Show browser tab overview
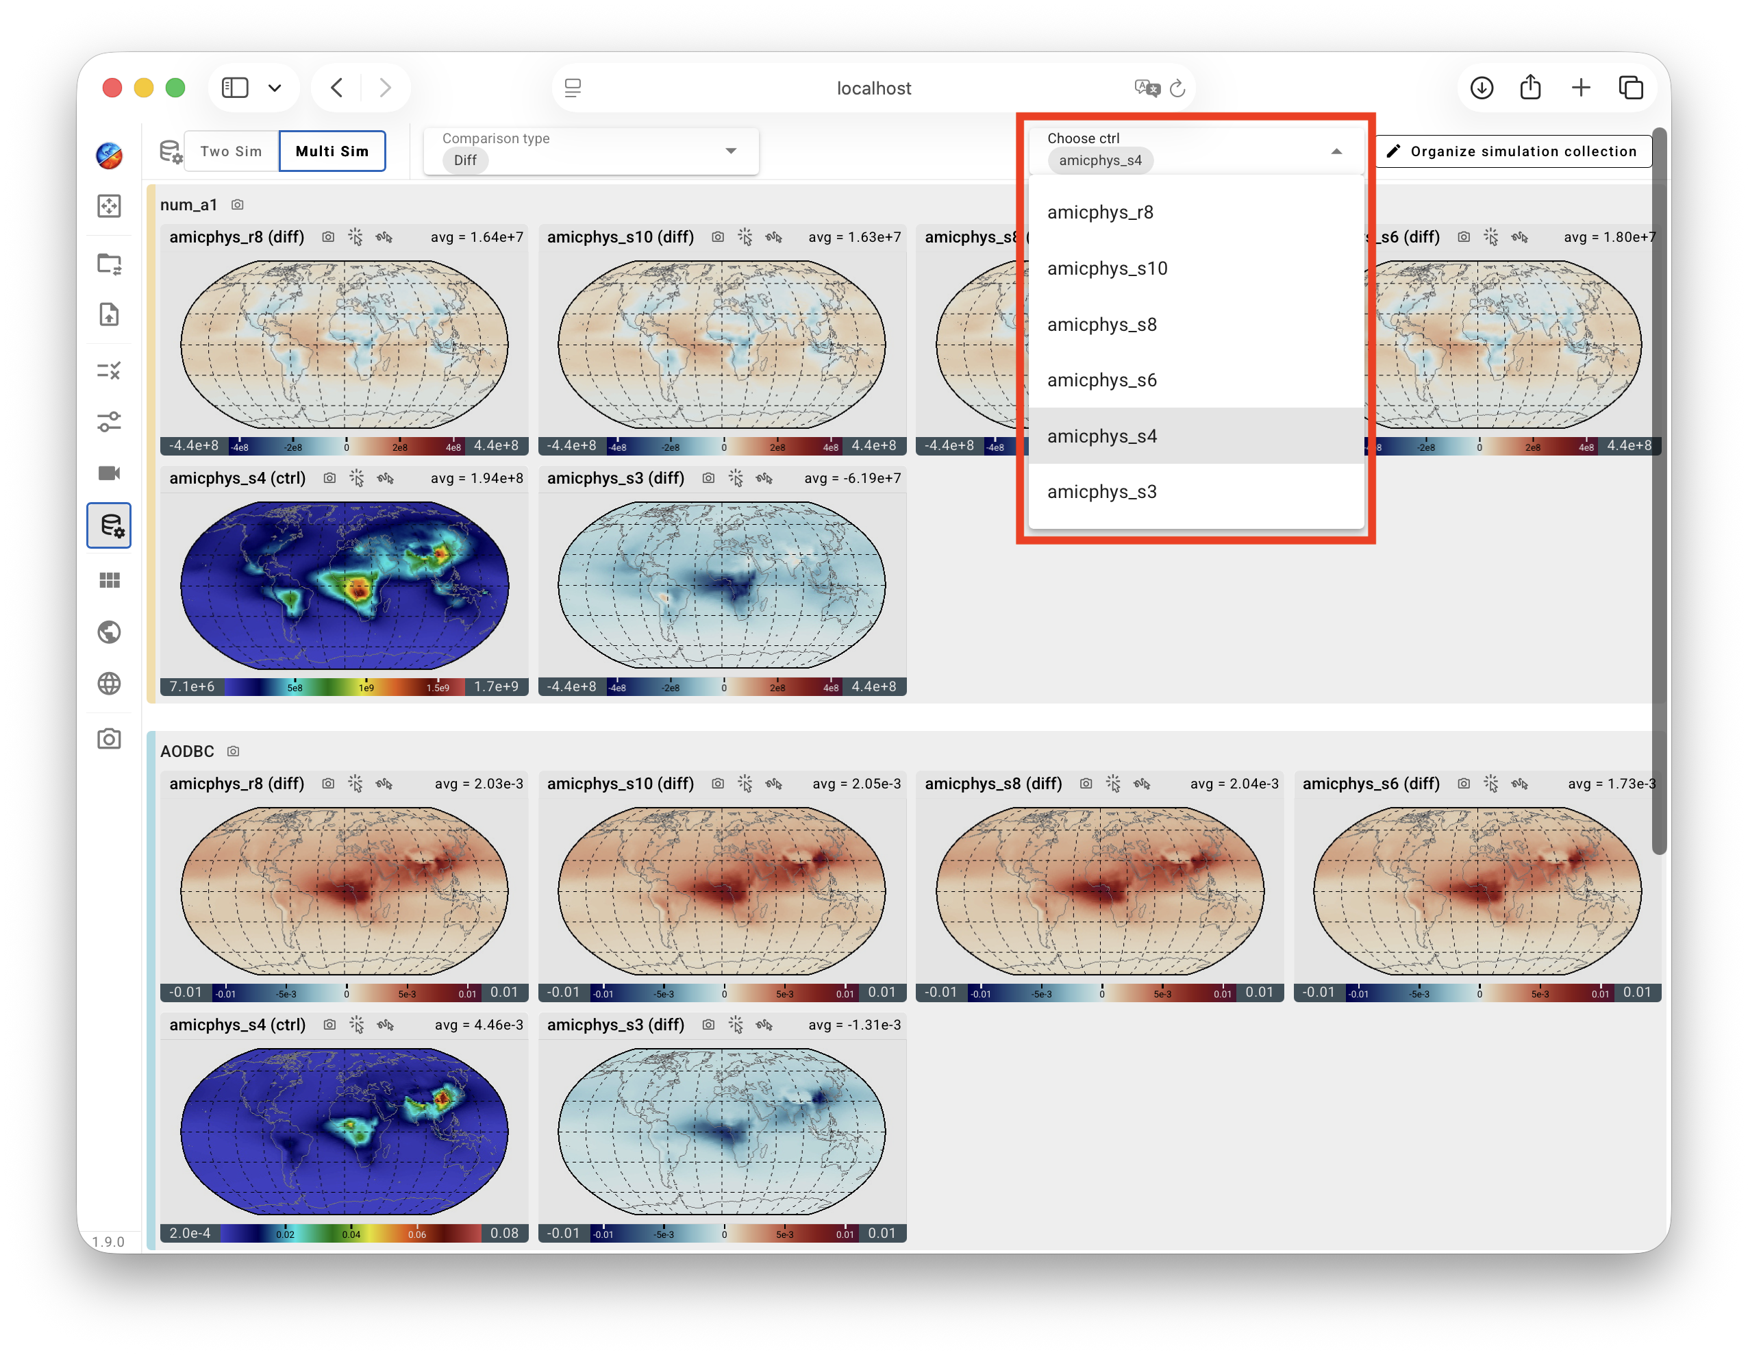 click(x=1630, y=87)
